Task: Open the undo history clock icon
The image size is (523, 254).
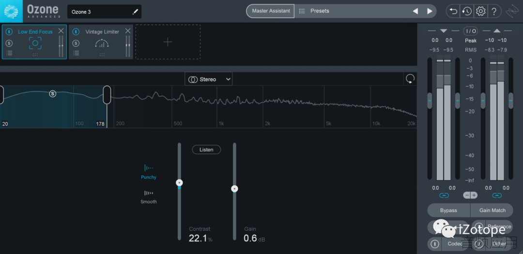Action: (x=467, y=11)
